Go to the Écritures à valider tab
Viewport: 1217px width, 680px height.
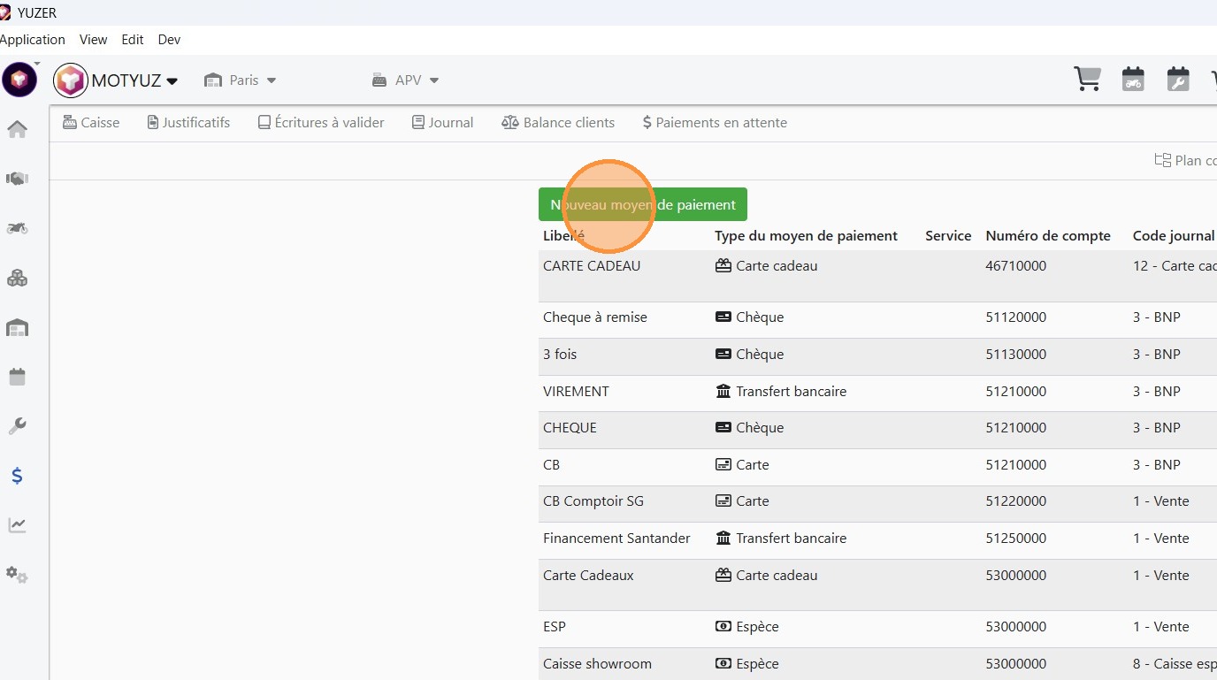(x=321, y=123)
